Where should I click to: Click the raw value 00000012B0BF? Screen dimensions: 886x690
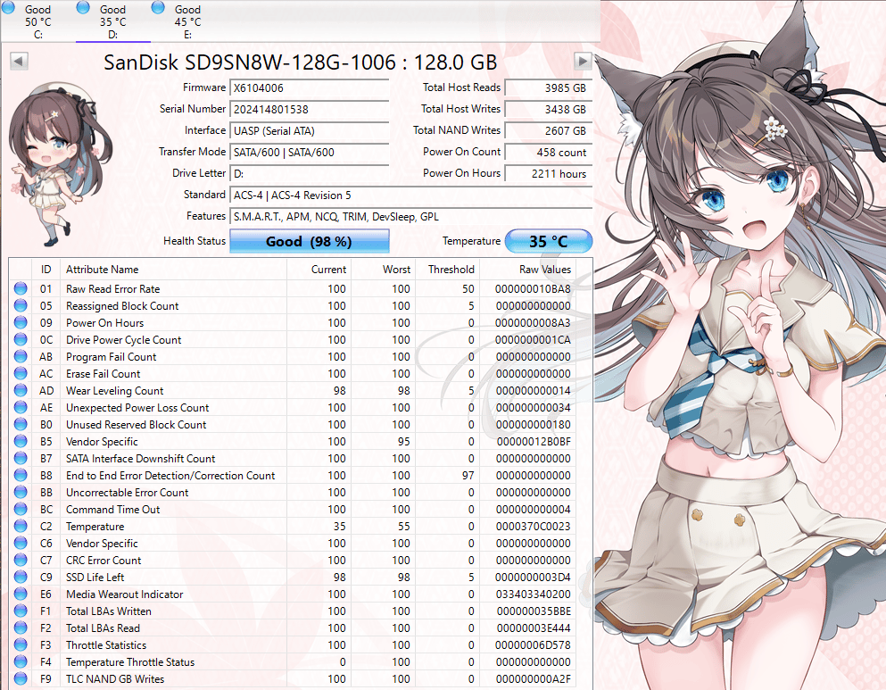tap(534, 441)
